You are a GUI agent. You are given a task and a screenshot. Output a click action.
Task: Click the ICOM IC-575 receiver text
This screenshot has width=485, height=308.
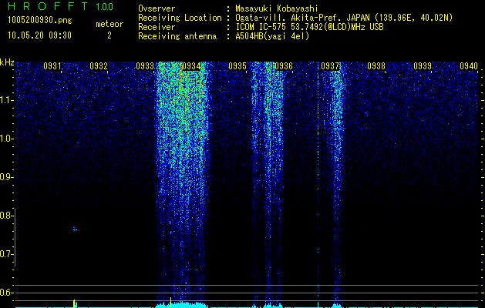310,27
